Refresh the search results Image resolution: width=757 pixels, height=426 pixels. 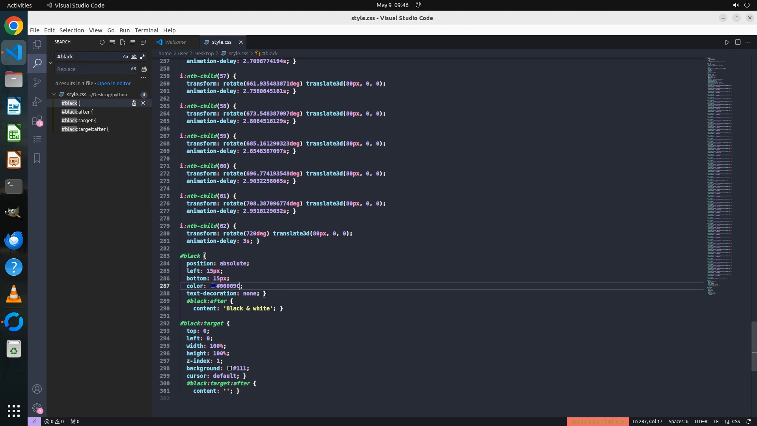coord(102,42)
